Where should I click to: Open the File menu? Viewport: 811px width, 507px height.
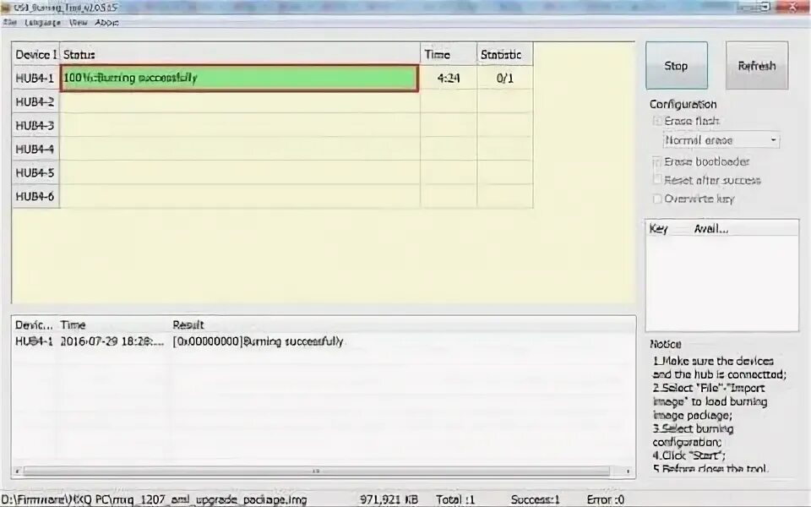coord(10,23)
